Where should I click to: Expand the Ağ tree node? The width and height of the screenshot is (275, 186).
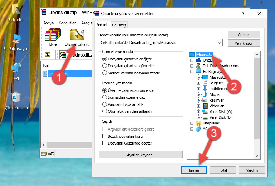pos(192,129)
